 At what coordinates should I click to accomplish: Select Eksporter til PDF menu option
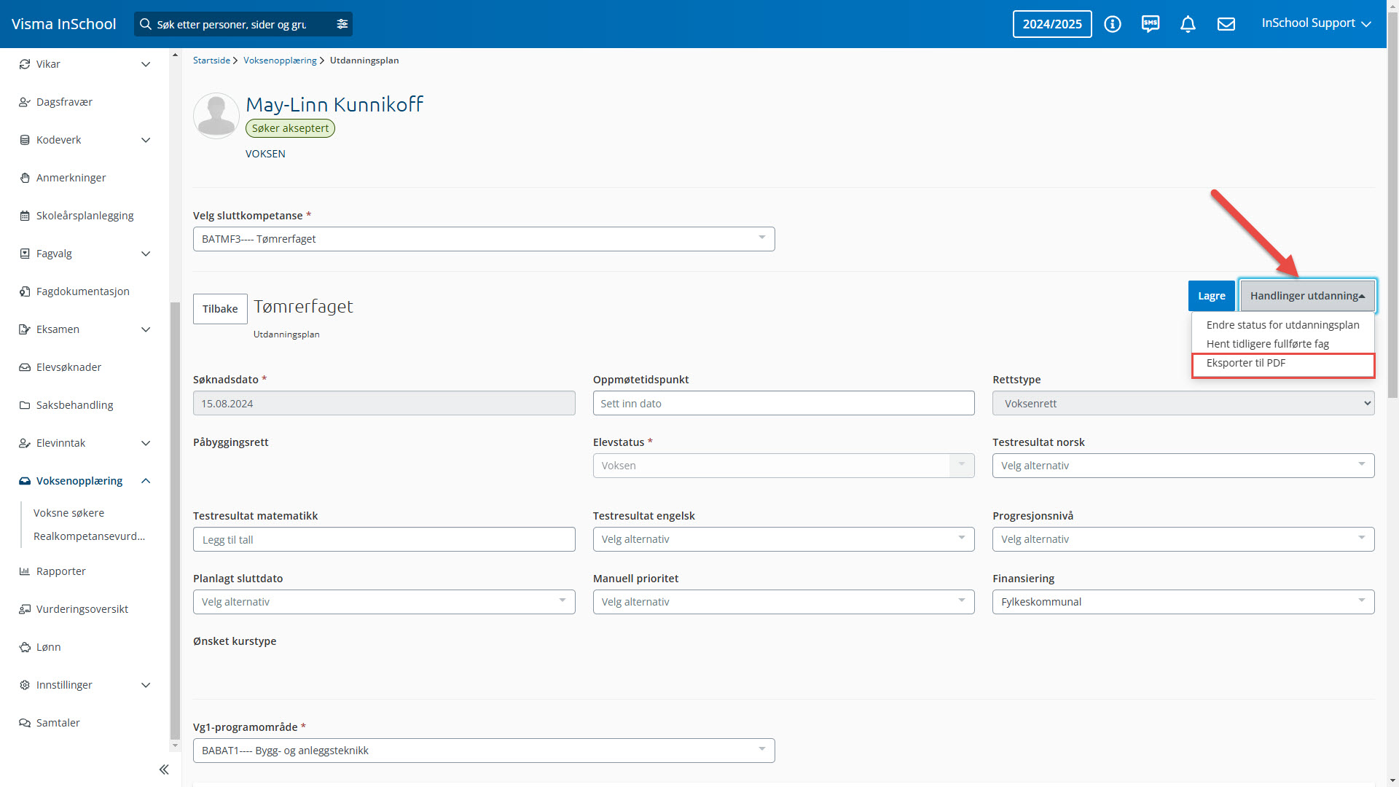pyautogui.click(x=1246, y=363)
